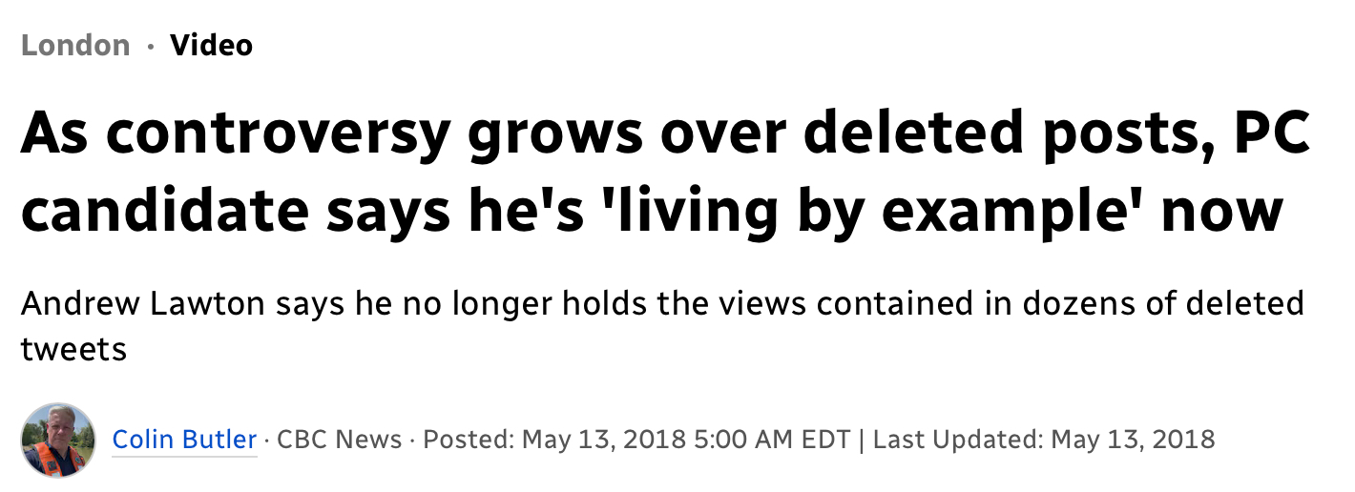Click Colin Butler's avatar photo
This screenshot has height=492, width=1355.
(58, 440)
